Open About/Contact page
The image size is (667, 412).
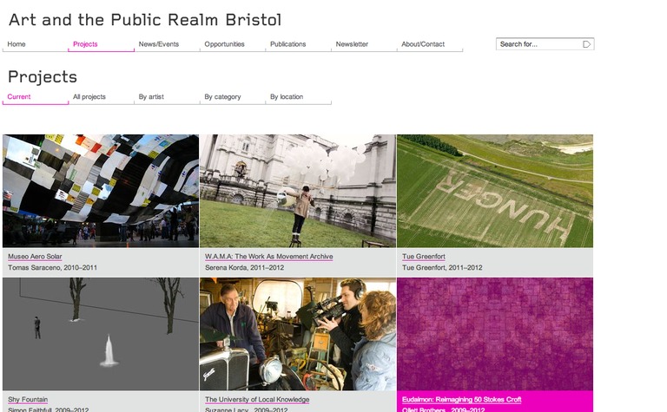pyautogui.click(x=423, y=44)
